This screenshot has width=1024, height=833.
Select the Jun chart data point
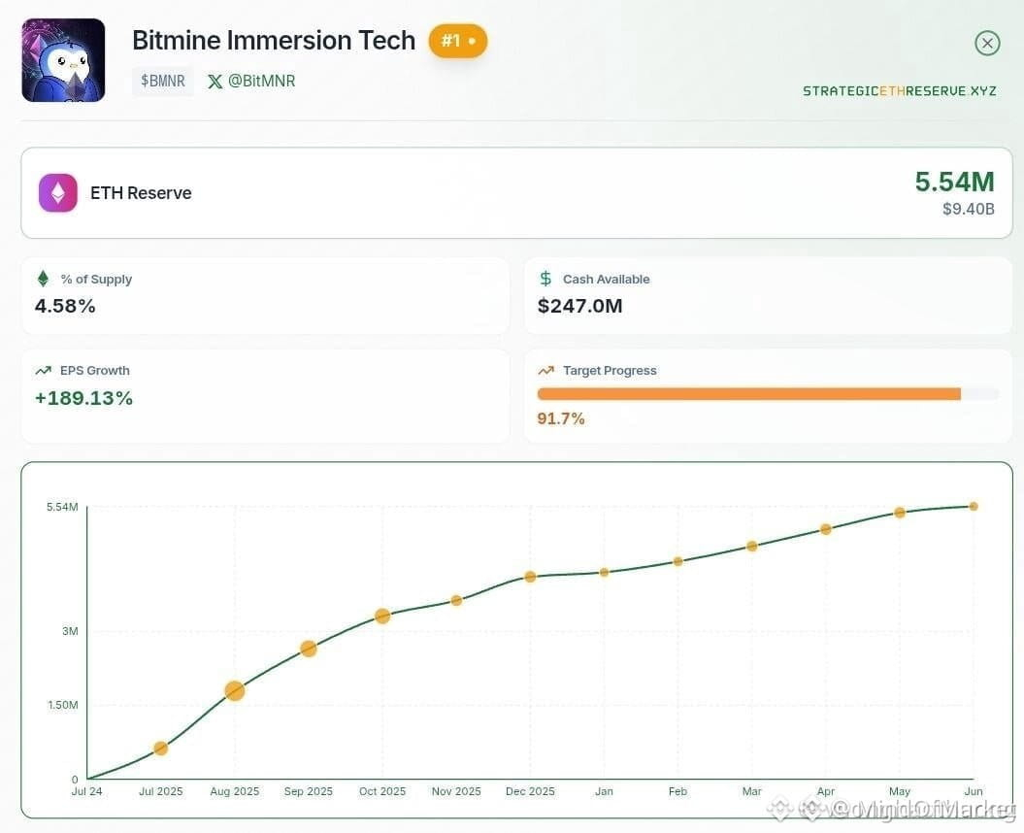[974, 507]
